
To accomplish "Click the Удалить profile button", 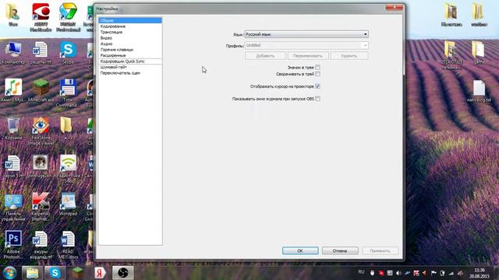I will (349, 56).
